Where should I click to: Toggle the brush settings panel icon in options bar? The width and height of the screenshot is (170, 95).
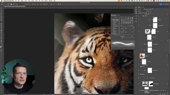(11, 4)
